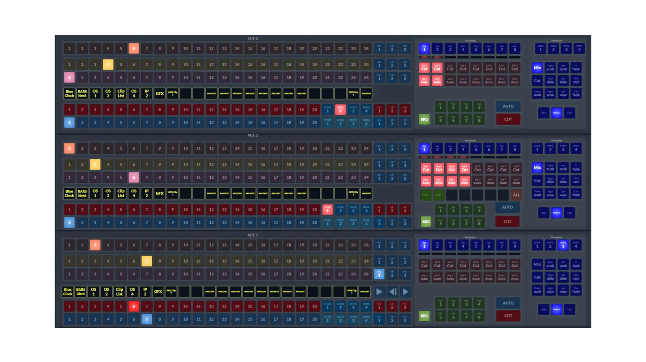The image size is (646, 362).
Task: Choose Right push transition in M/E 3
Action: click(x=550, y=68)
